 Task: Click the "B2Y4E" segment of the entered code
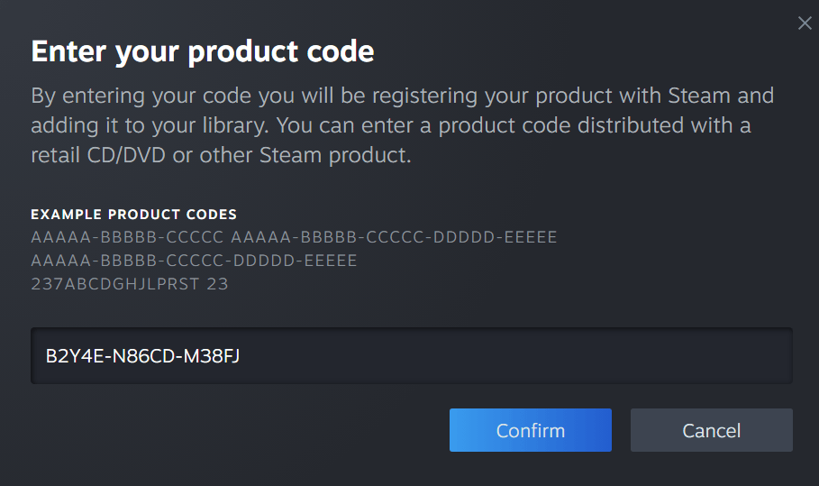pyautogui.click(x=70, y=356)
